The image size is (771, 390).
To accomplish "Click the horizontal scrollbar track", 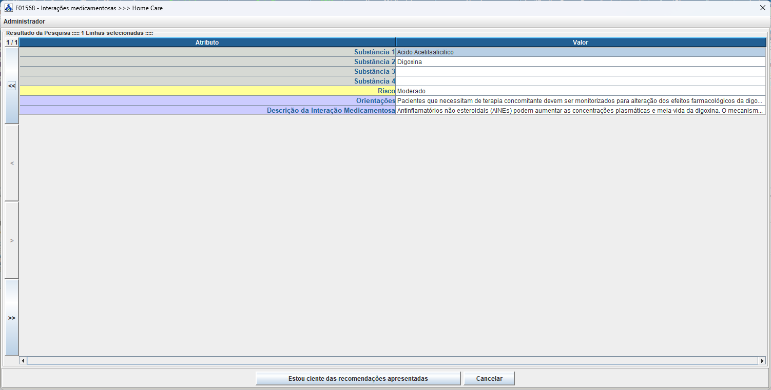I will pos(392,361).
